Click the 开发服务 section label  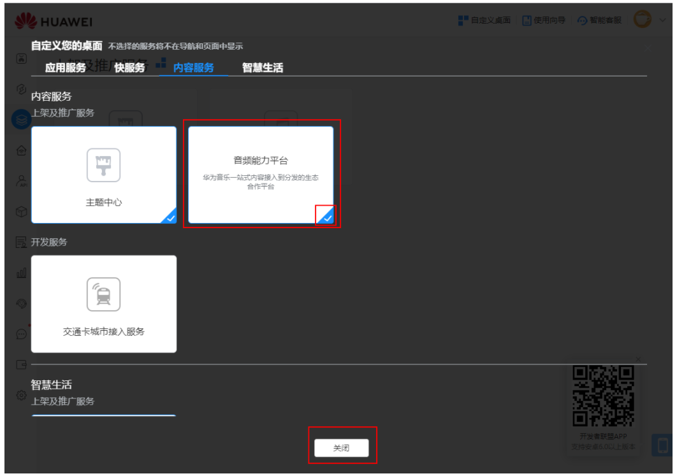click(x=49, y=242)
